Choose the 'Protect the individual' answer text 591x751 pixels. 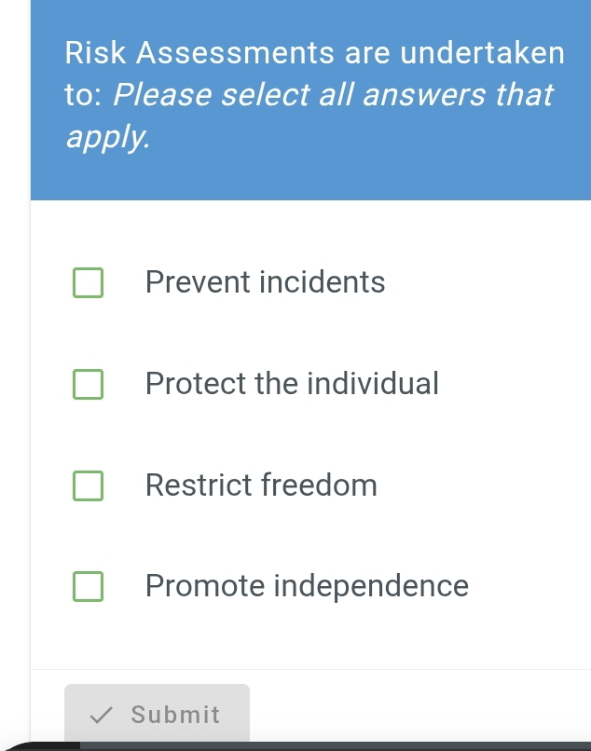click(292, 383)
